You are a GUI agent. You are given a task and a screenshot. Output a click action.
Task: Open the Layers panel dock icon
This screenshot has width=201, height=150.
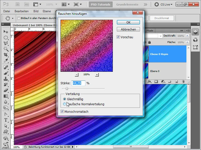(x=195, y=32)
